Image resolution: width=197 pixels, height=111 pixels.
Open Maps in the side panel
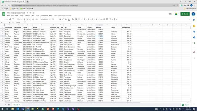(194, 43)
